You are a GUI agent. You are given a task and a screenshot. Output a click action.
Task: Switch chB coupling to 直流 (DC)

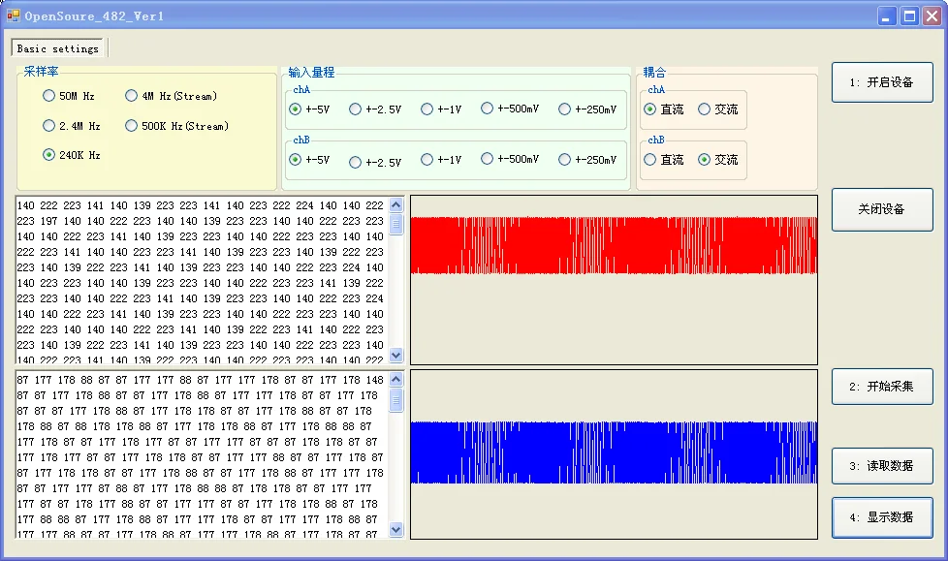click(x=650, y=160)
